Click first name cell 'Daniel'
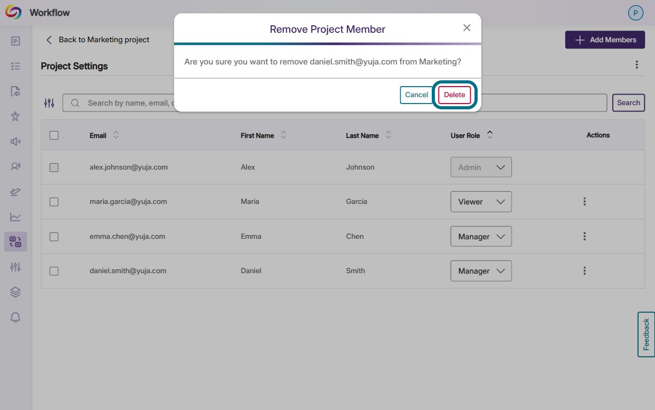 pos(251,271)
